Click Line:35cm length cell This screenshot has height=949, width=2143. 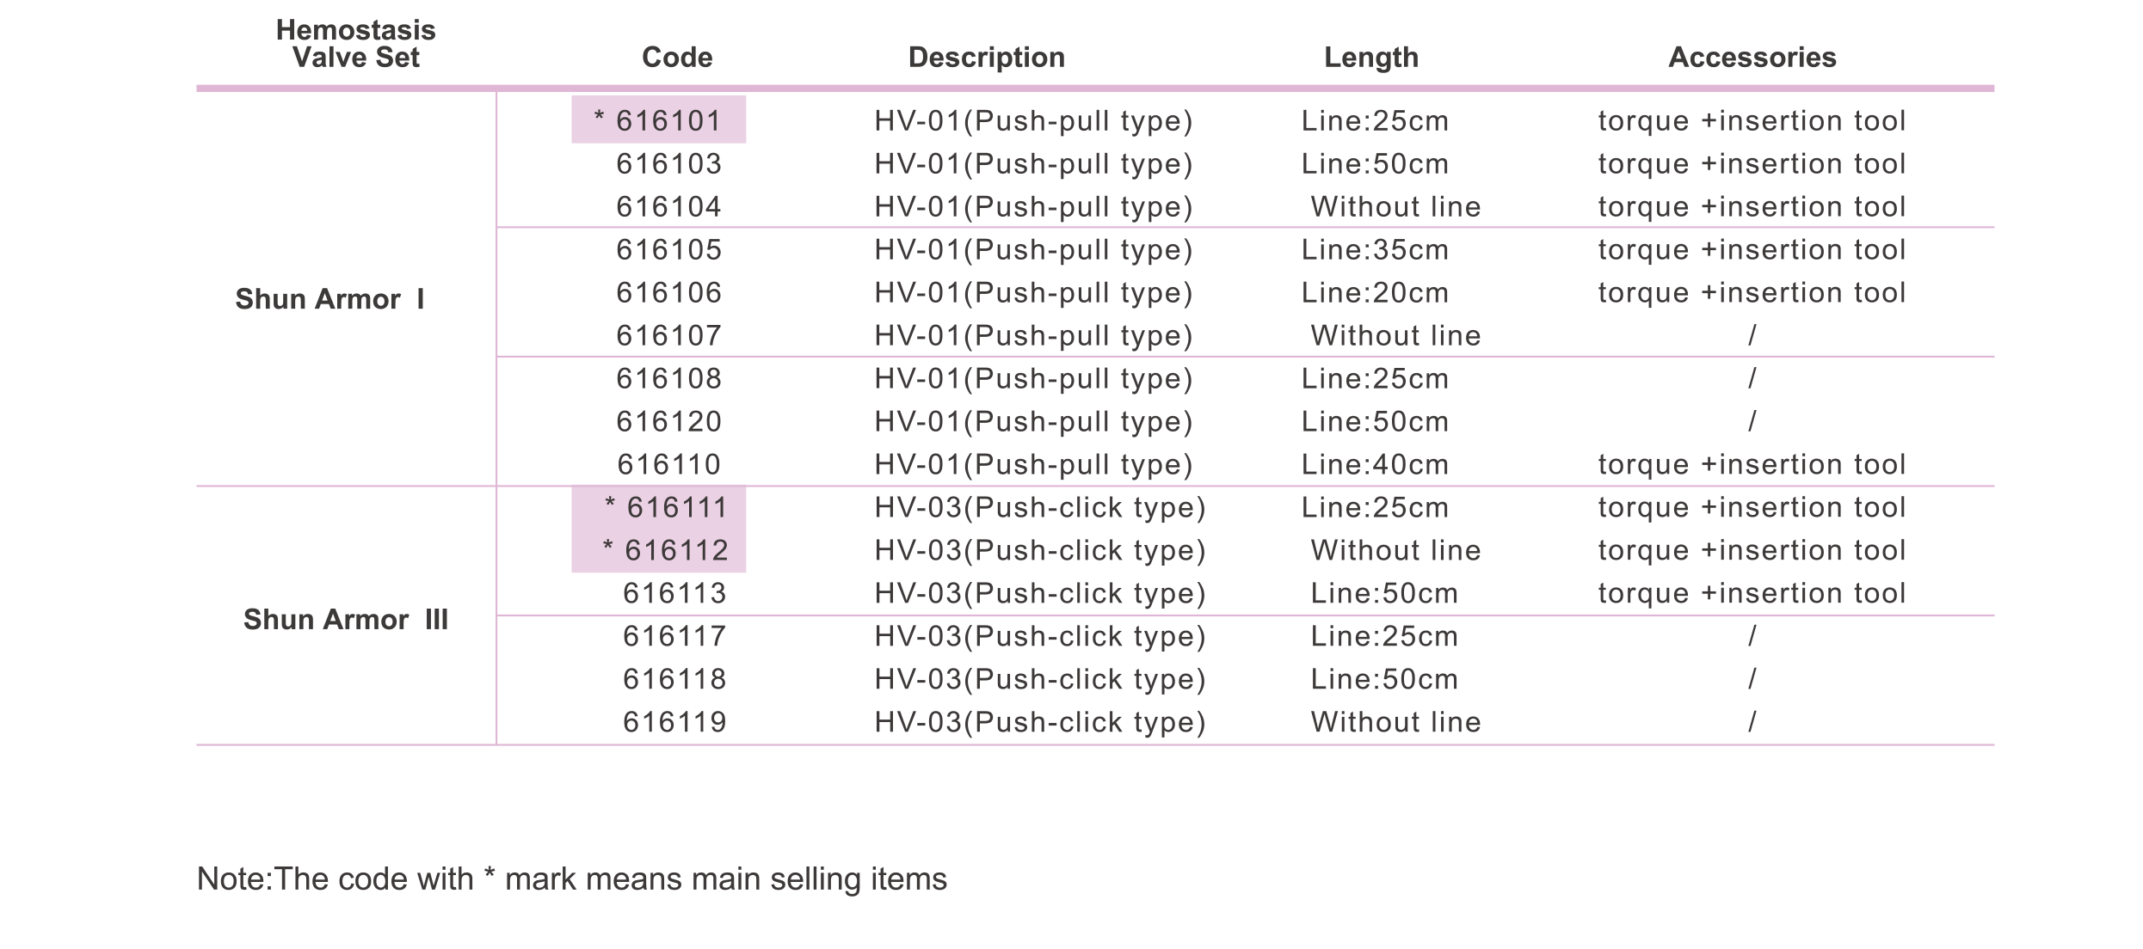[1374, 249]
